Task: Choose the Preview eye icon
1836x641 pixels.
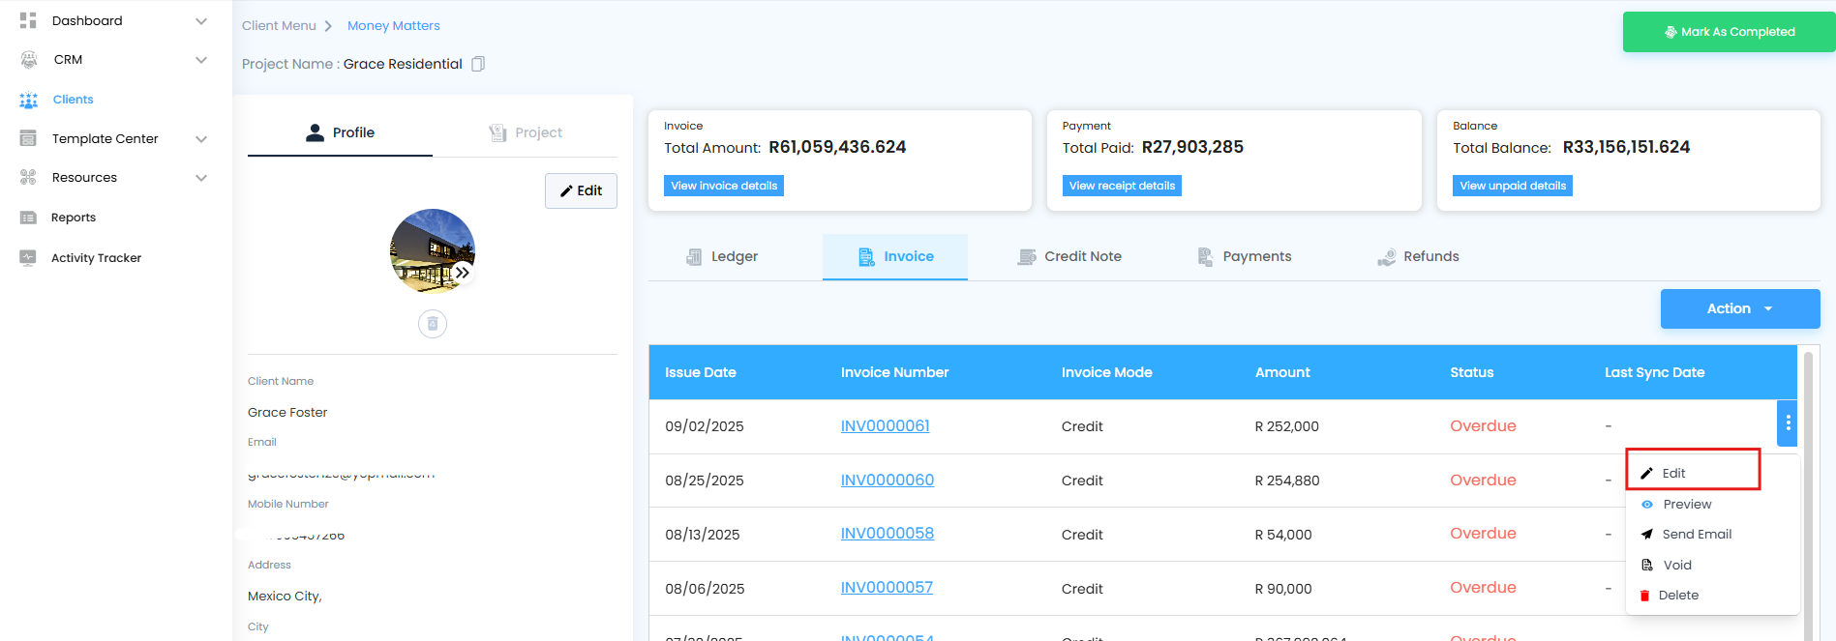Action: point(1647,505)
